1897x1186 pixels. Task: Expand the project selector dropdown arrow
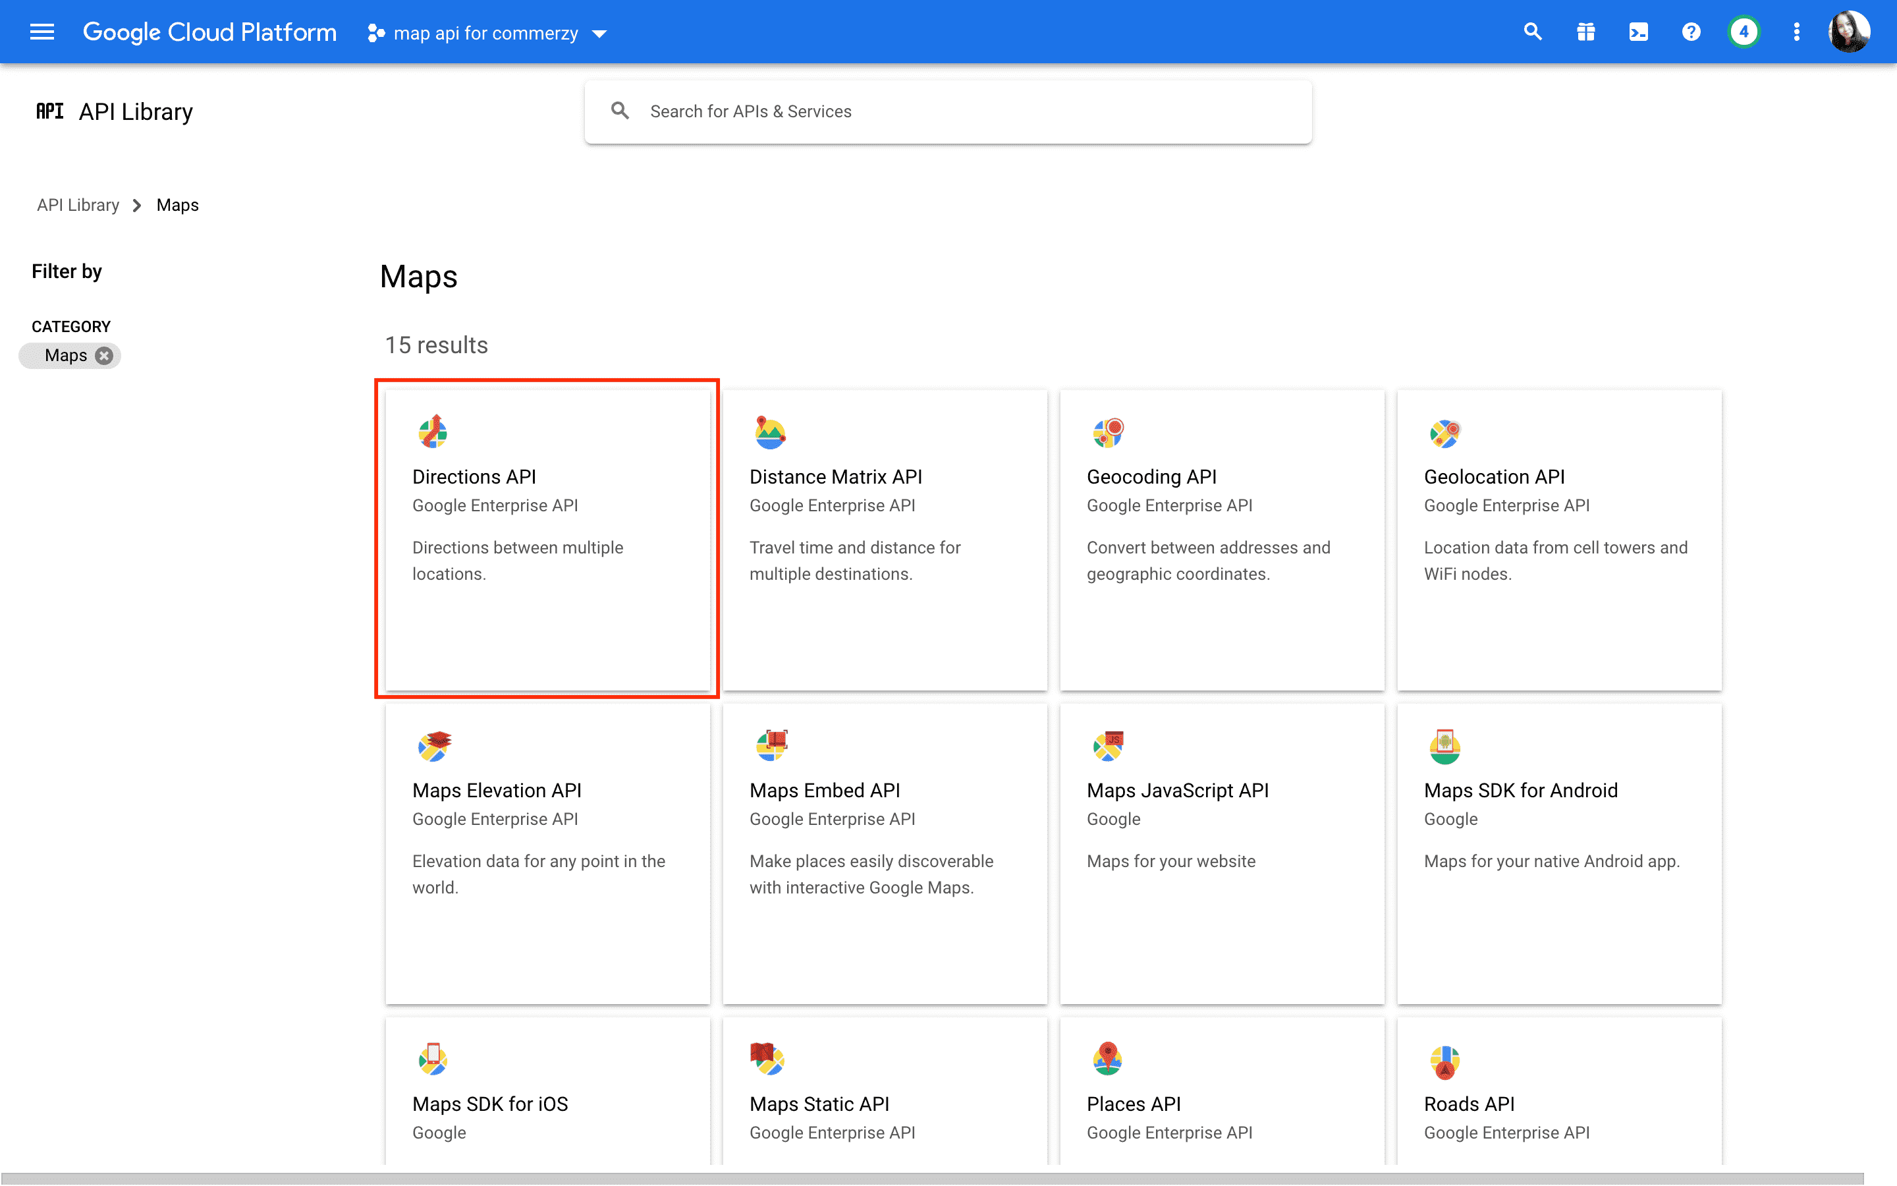(x=599, y=34)
